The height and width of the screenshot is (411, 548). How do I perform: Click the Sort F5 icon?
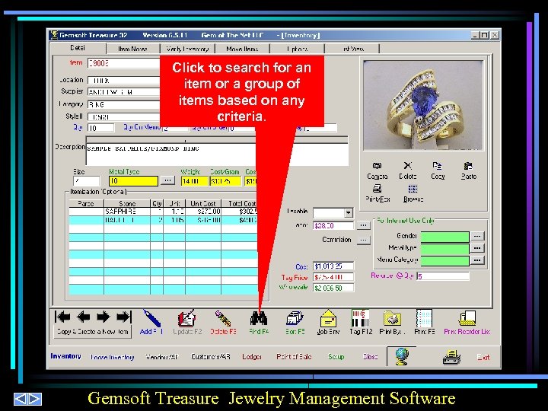tap(295, 318)
